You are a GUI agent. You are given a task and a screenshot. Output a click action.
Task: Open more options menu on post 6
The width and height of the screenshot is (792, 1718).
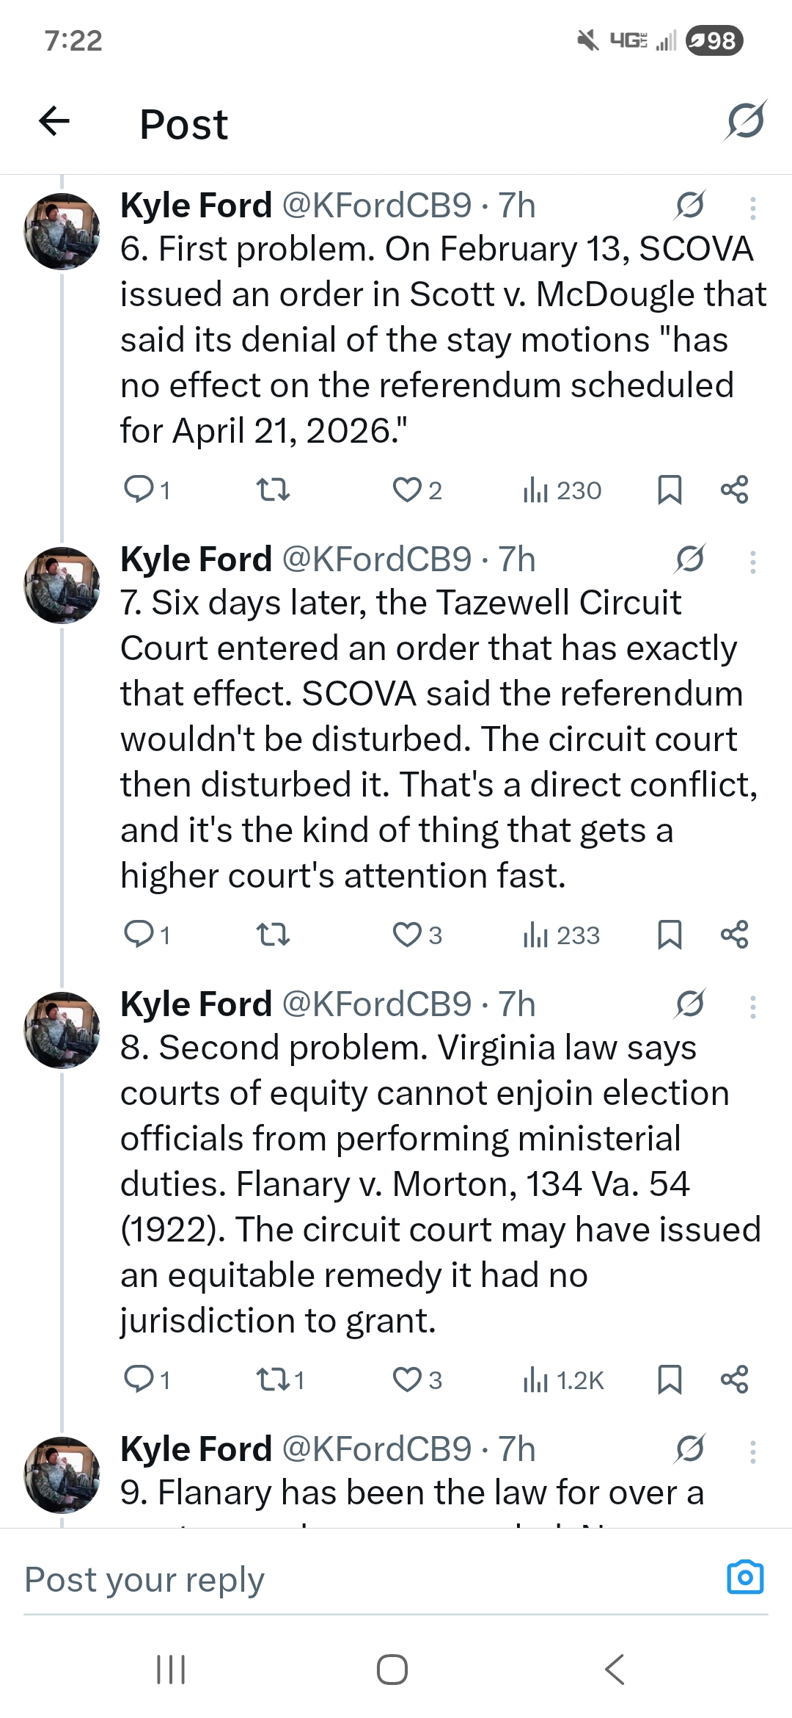click(752, 209)
